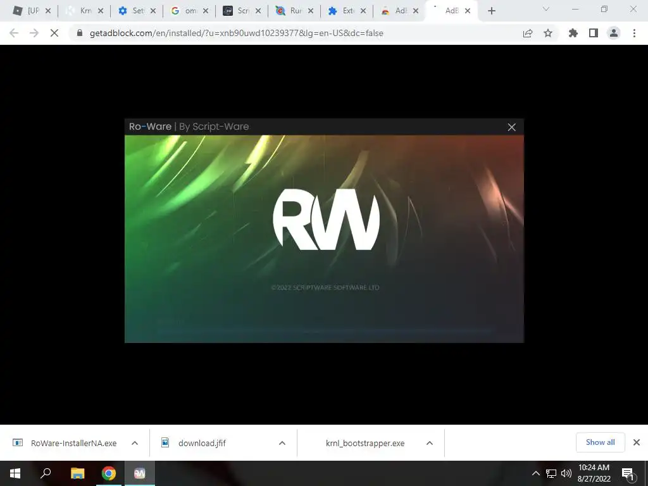Screen dimensions: 648x486
Task: Switch to the Krn tab
Action: click(79, 11)
